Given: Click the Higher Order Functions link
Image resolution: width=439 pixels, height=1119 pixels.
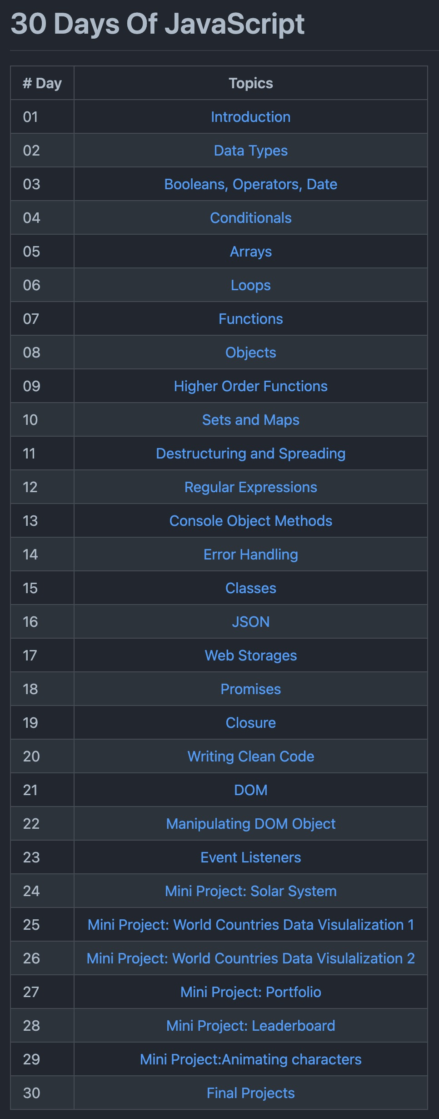Looking at the screenshot, I should coord(250,386).
